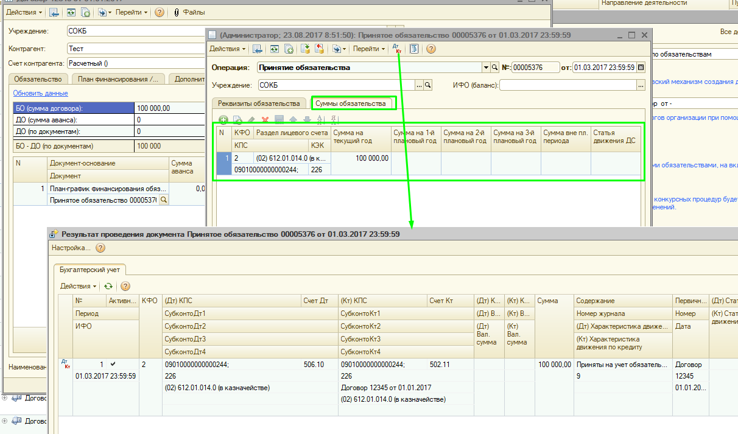Click the red delete row icon
Screen dimensions: 738x434
265,120
